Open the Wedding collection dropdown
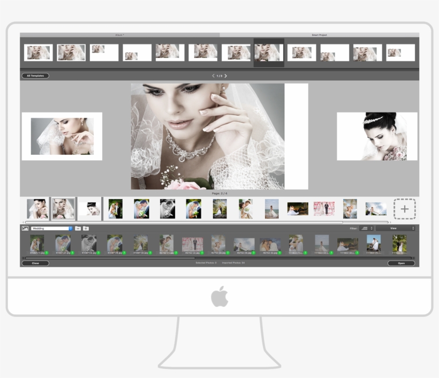Image resolution: width=439 pixels, height=378 pixels. coord(51,228)
